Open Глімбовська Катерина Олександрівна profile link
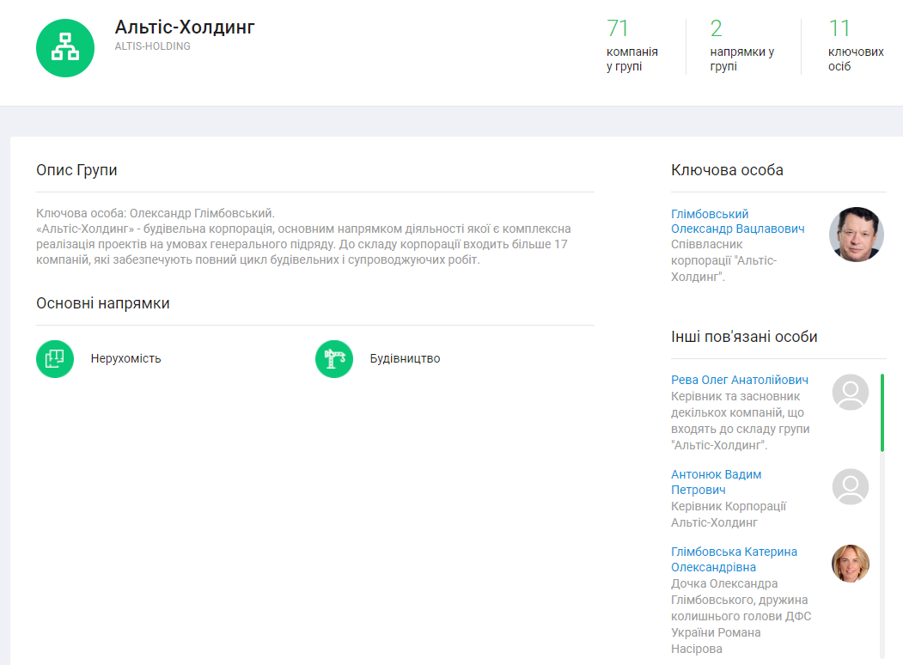Image resolution: width=903 pixels, height=665 pixels. click(734, 559)
